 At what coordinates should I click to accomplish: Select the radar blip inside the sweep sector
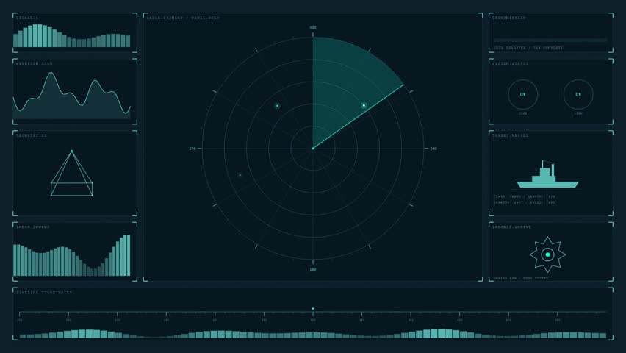[x=364, y=106]
